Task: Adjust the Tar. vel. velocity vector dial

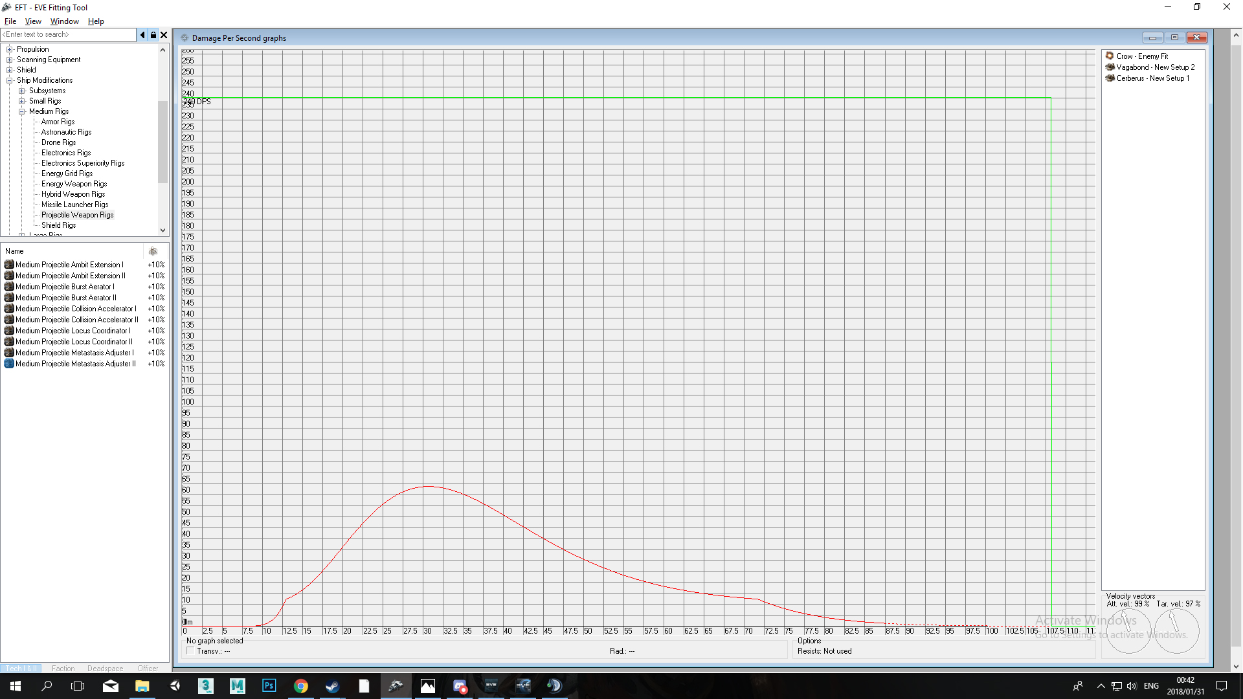Action: (1177, 631)
